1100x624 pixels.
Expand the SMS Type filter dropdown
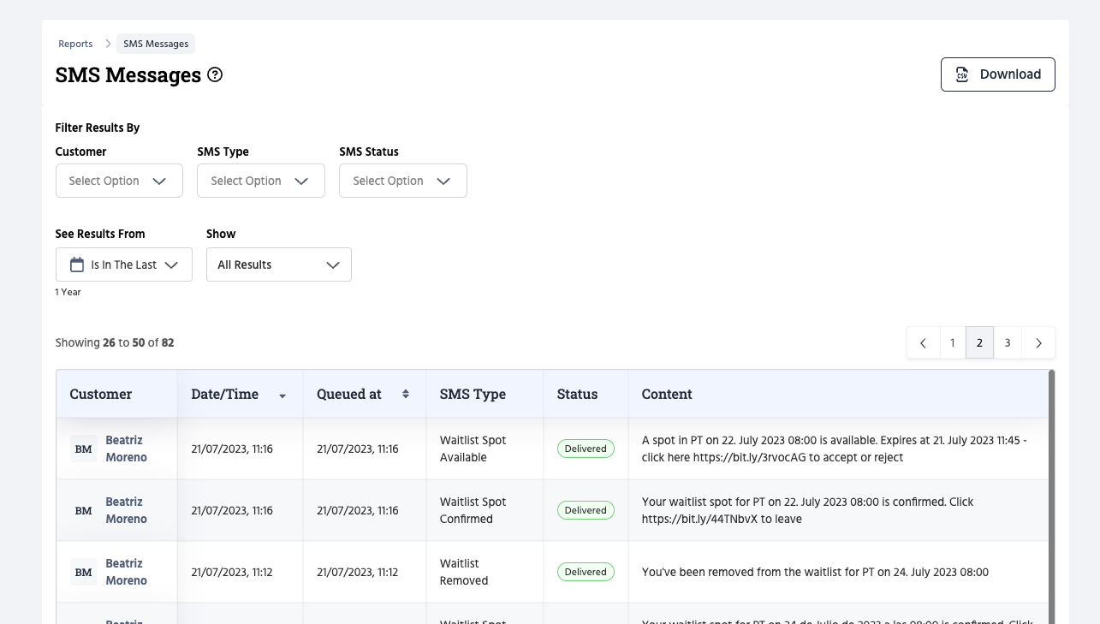[x=260, y=181]
